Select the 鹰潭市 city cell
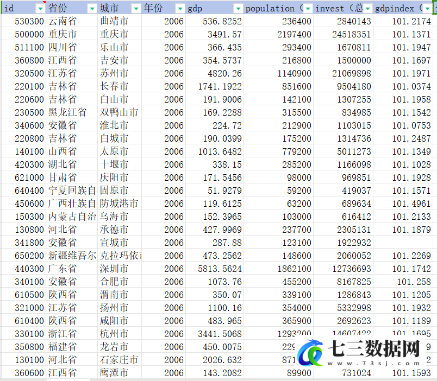 (120, 373)
